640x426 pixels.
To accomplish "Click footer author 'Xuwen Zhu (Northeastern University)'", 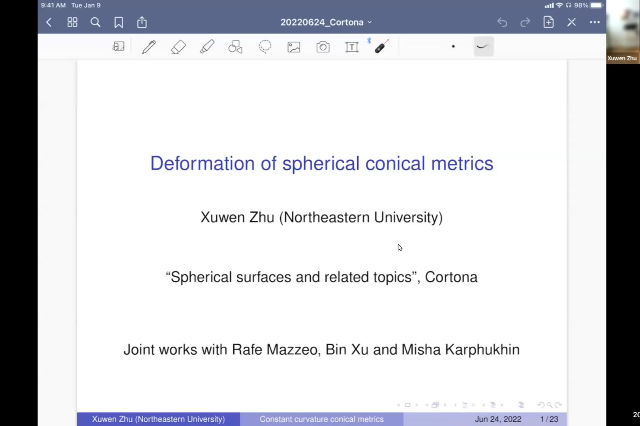I will click(158, 419).
